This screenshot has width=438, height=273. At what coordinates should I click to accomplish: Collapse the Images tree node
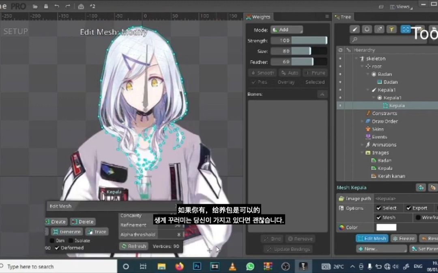pyautogui.click(x=362, y=152)
